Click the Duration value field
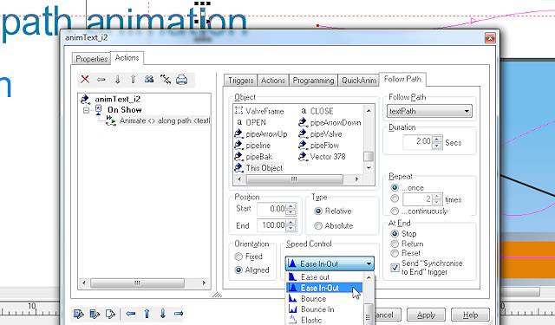Image resolution: width=555 pixels, height=325 pixels. pos(417,142)
